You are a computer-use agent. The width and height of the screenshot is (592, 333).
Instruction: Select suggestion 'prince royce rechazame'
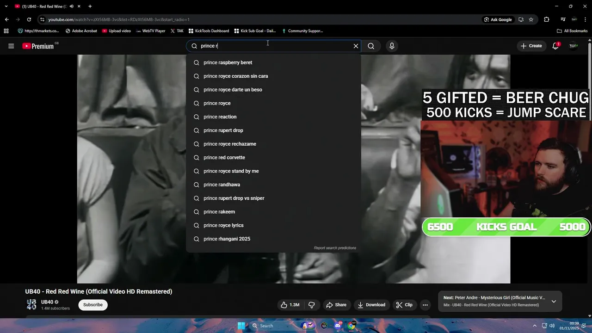pos(273,144)
